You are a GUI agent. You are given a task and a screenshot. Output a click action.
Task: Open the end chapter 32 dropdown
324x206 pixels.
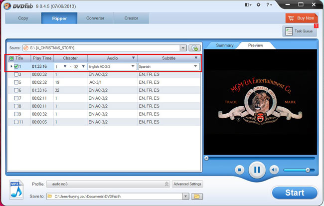83,66
